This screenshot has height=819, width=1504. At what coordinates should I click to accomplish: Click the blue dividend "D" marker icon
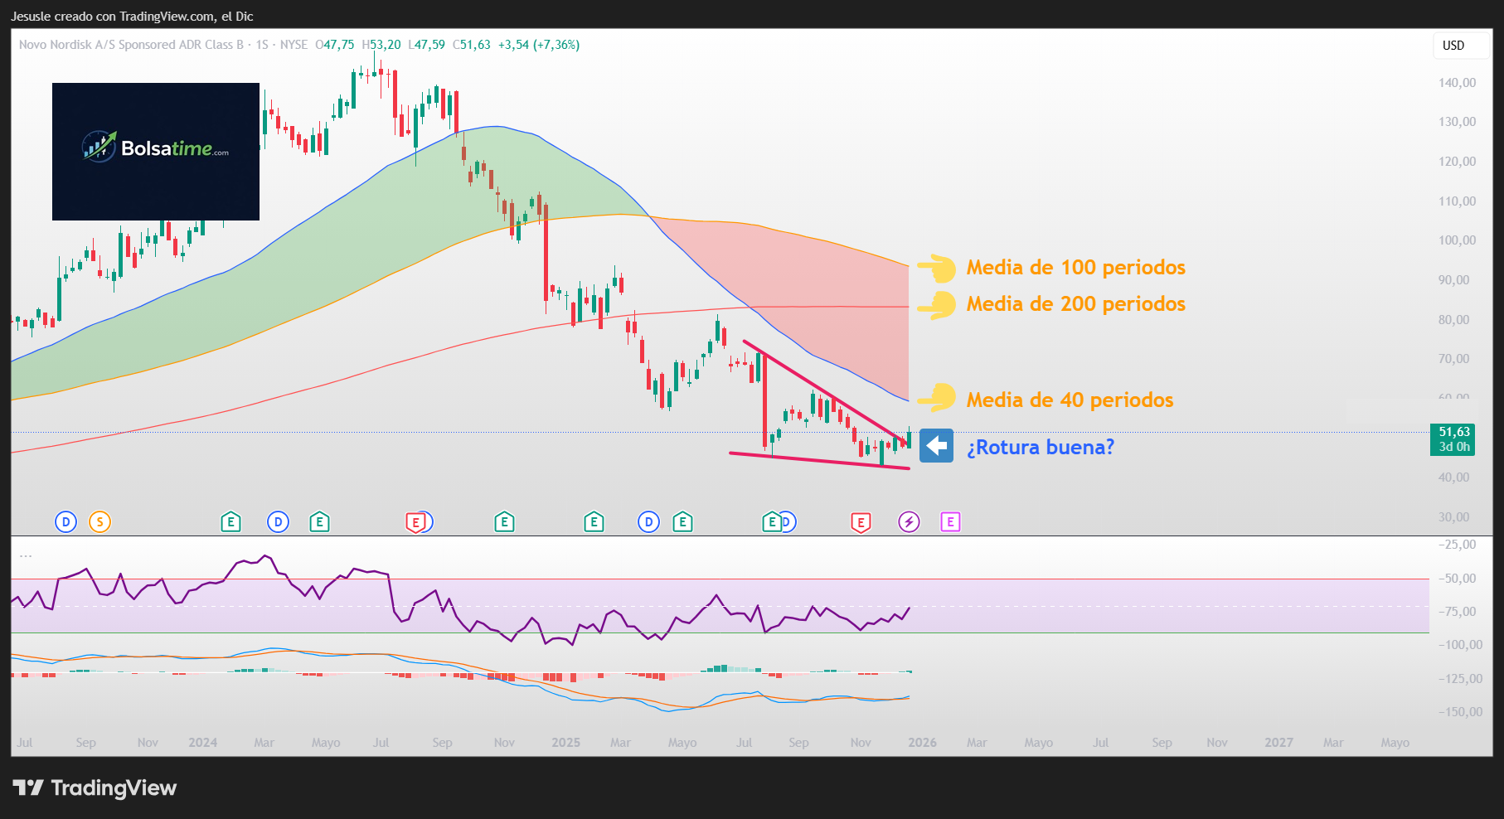[x=65, y=522]
